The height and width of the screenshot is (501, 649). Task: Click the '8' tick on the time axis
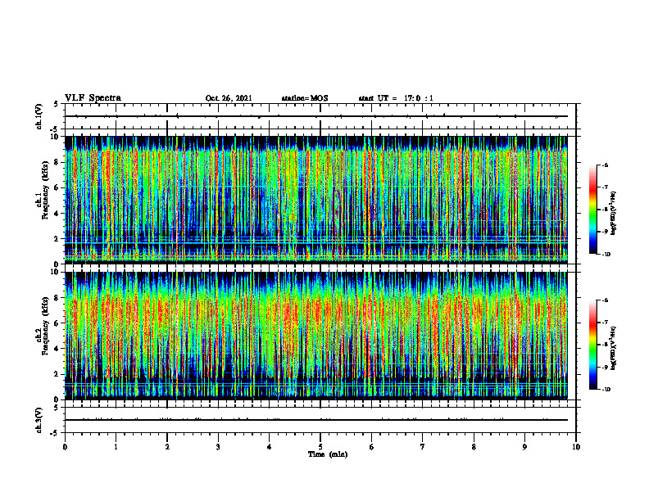pyautogui.click(x=474, y=447)
